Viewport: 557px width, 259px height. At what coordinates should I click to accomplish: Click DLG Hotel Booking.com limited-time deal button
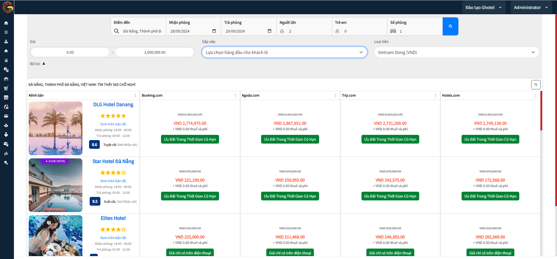(190, 139)
